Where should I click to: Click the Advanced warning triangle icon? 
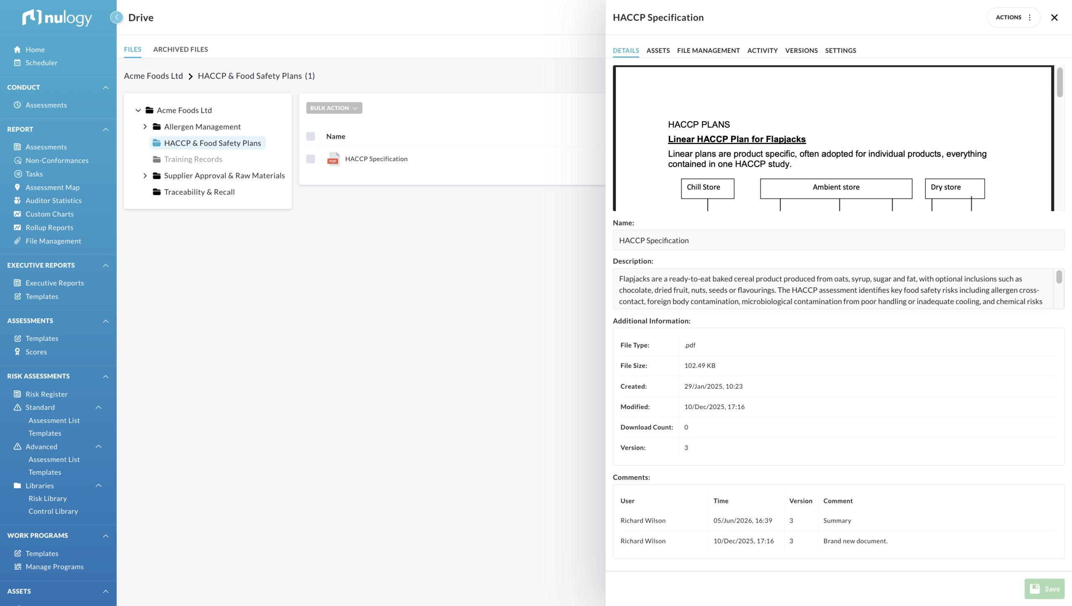point(17,446)
